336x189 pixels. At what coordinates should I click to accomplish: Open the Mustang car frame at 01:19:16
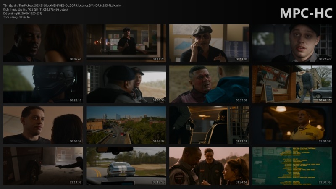126,166
